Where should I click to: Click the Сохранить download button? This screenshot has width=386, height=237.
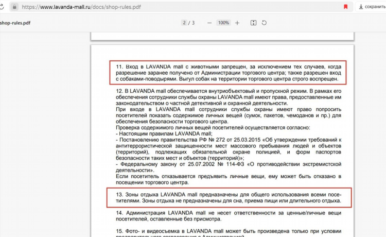pyautogui.click(x=372, y=7)
